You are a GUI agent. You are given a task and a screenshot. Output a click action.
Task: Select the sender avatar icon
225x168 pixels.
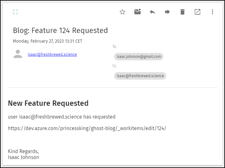tap(18, 54)
